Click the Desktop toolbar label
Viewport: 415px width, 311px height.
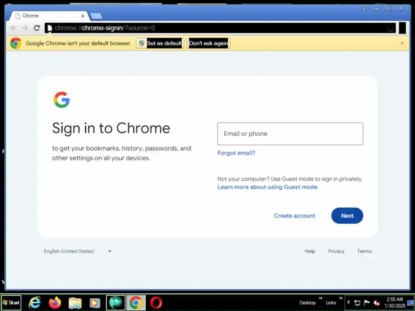pyautogui.click(x=308, y=302)
